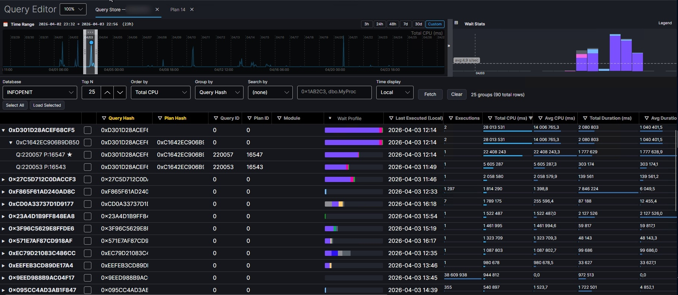This screenshot has width=678, height=295.
Task: Select the 30d time range
Action: point(418,24)
